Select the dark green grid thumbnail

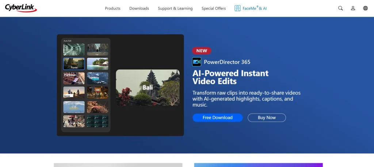98,122
